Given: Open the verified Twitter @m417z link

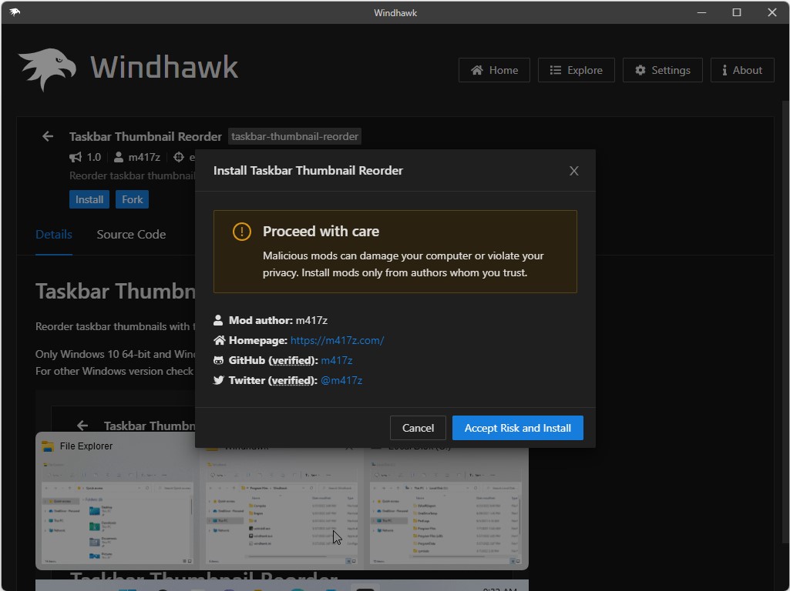Looking at the screenshot, I should point(341,380).
